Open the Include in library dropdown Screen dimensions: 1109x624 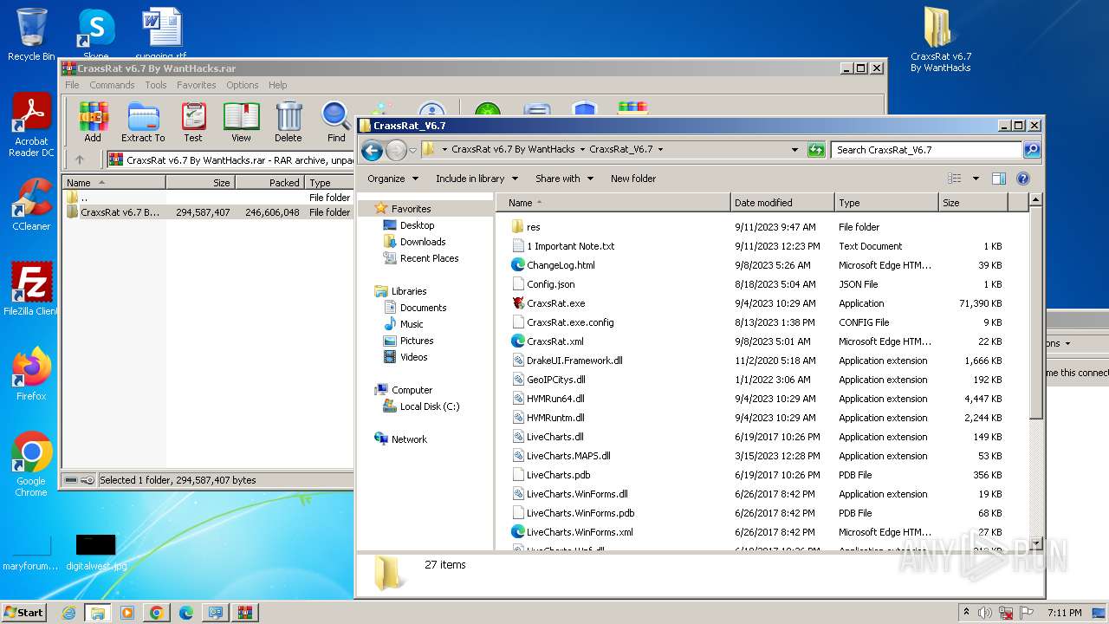pos(477,179)
